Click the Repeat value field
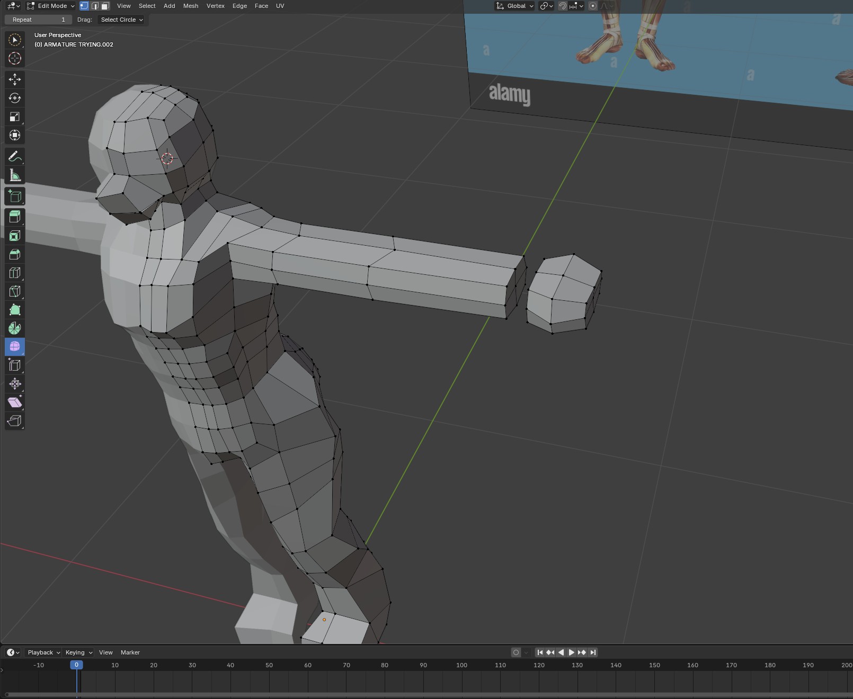 click(38, 20)
